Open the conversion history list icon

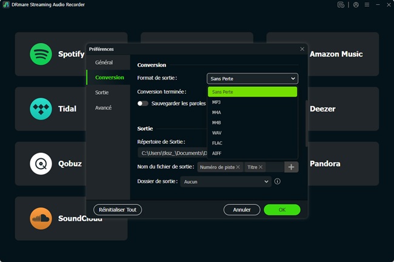[341, 4]
